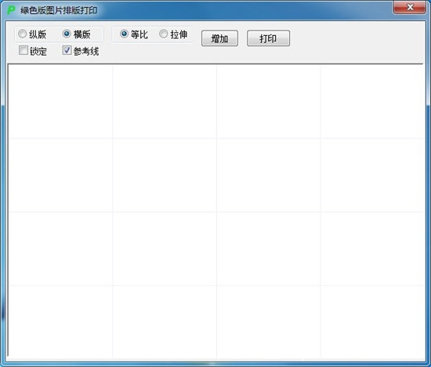Click the 打印 print button
This screenshot has width=431, height=367.
pos(268,38)
